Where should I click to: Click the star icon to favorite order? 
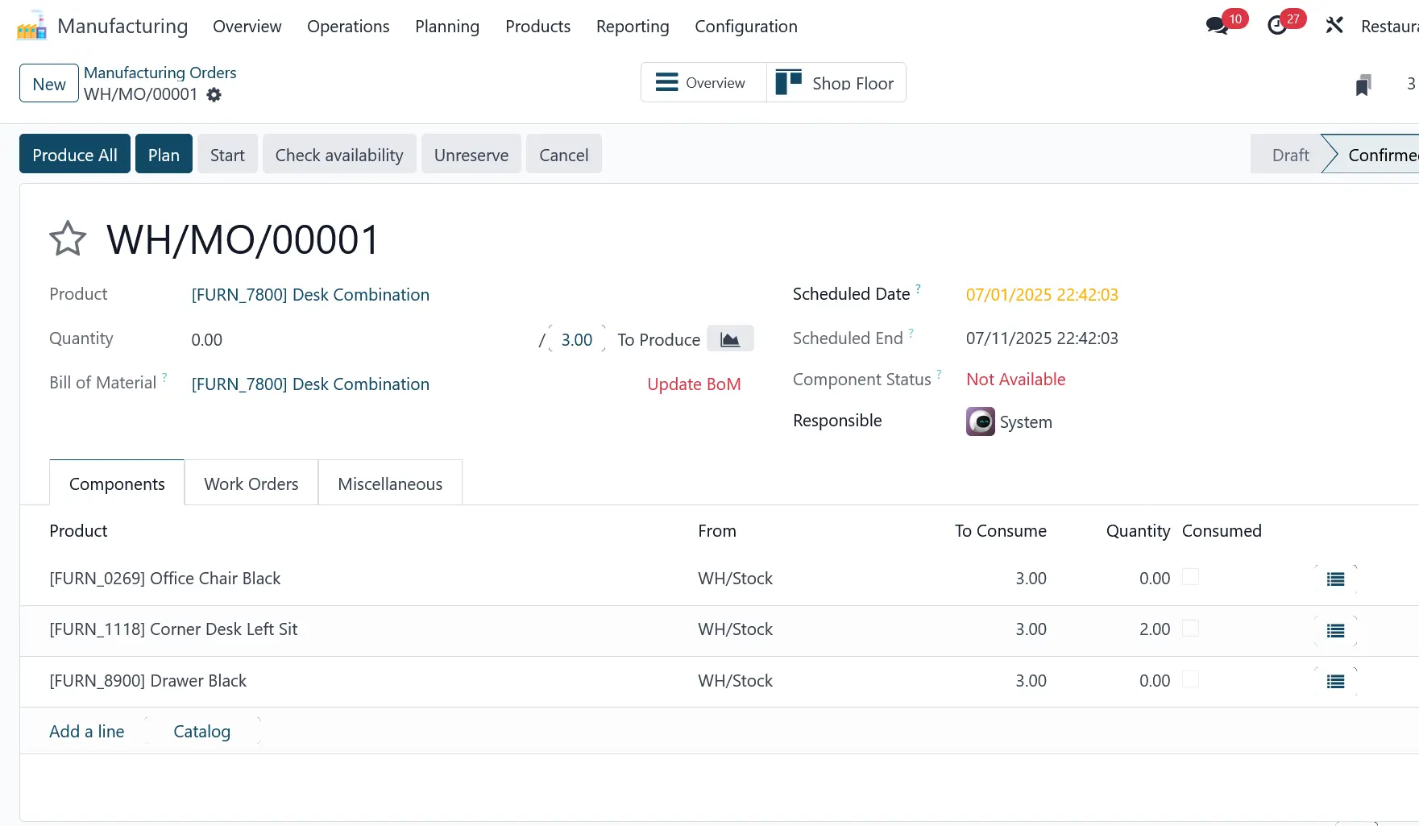(x=68, y=239)
